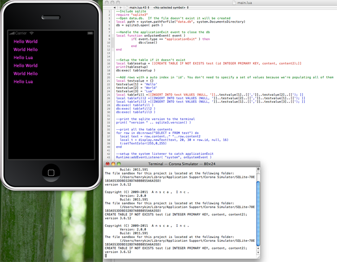Image resolution: width=337 pixels, height=262 pixels.
Task: Click the Terminal cursor block at the bottom
Action: pyautogui.click(x=106, y=256)
